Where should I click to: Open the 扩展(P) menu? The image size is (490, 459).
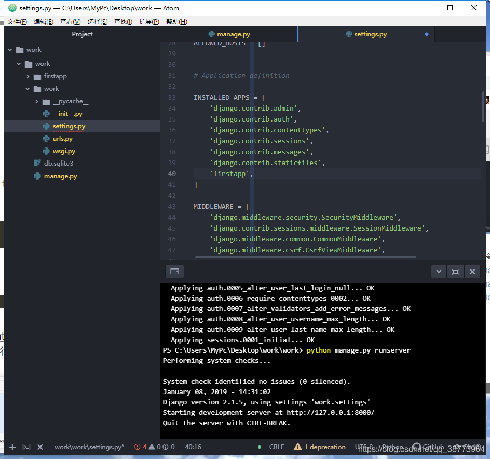coord(149,22)
